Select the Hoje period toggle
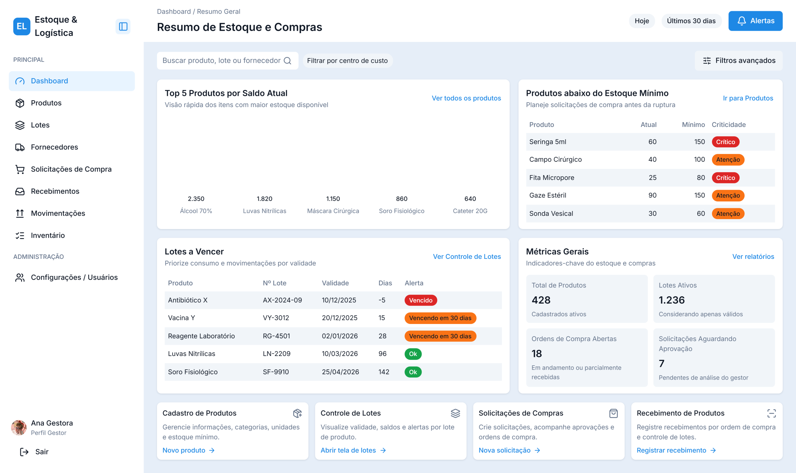The width and height of the screenshot is (796, 473). coord(641,21)
